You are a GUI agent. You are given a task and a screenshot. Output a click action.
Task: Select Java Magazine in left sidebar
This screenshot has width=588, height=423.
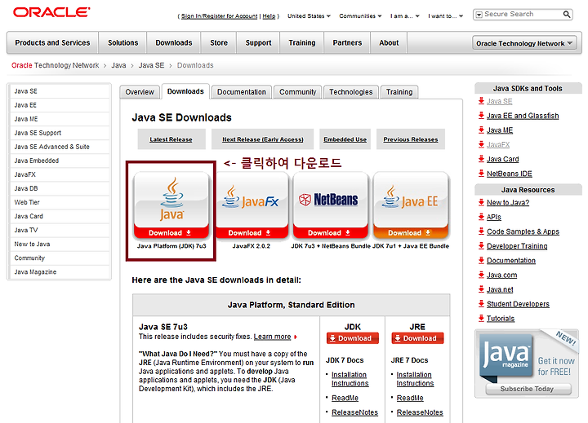pos(60,271)
